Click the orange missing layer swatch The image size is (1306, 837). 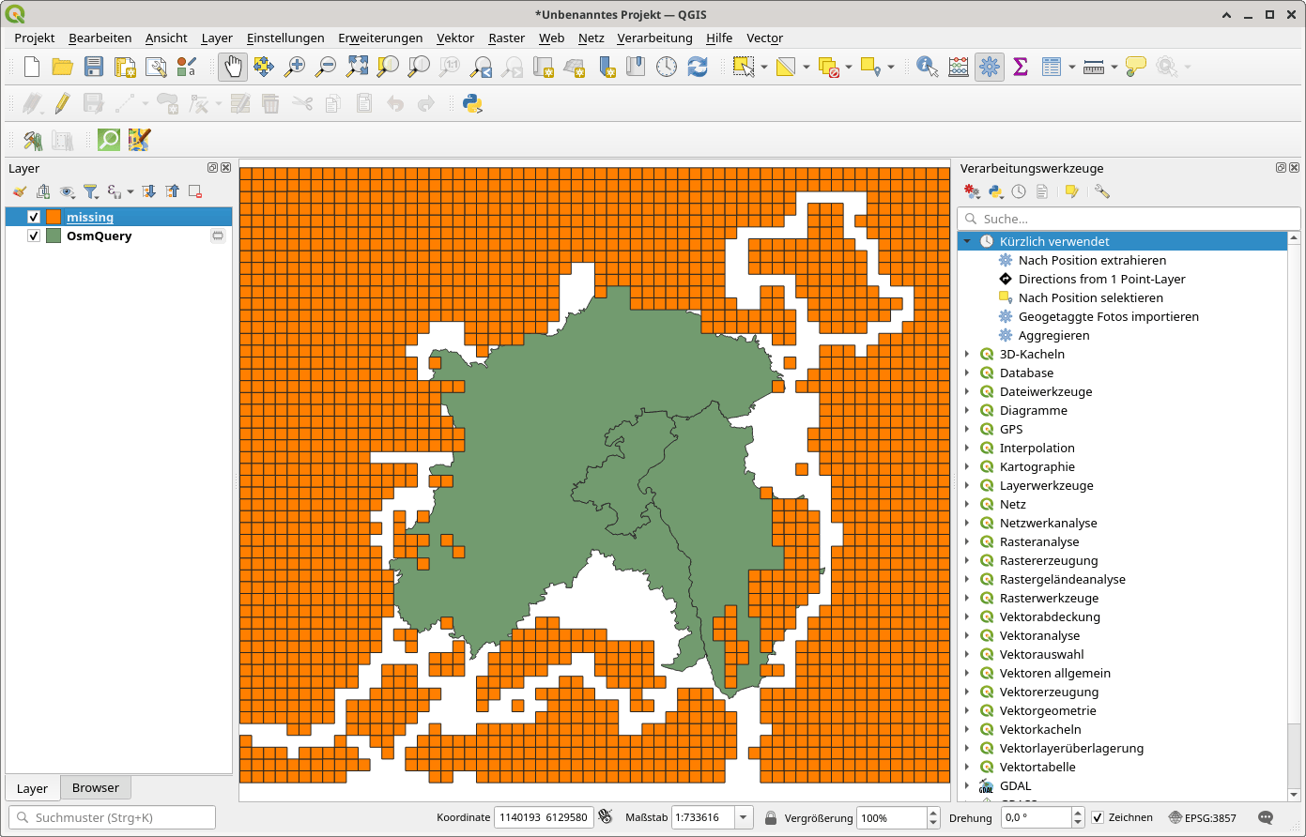click(54, 217)
